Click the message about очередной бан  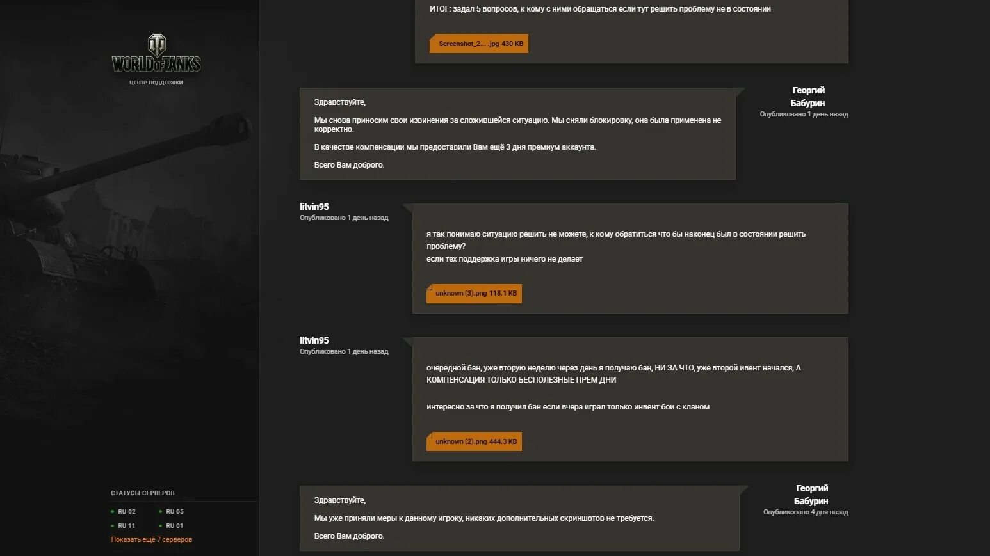coord(630,399)
